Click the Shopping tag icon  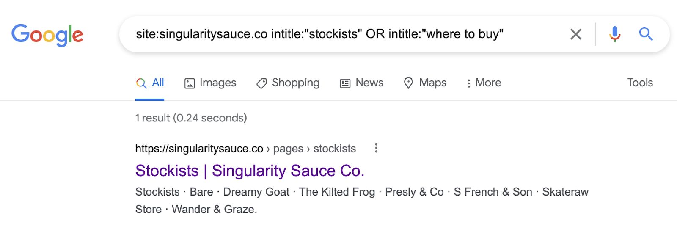pyautogui.click(x=261, y=83)
